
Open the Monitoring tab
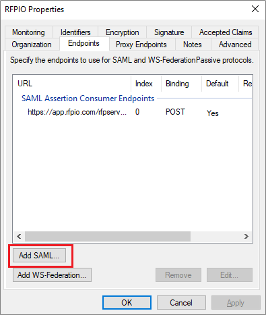28,32
